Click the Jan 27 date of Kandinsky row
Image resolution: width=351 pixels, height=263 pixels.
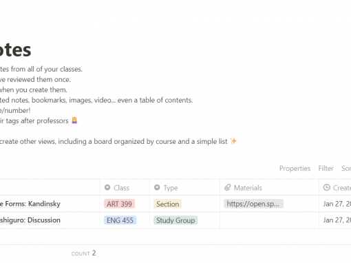click(337, 204)
